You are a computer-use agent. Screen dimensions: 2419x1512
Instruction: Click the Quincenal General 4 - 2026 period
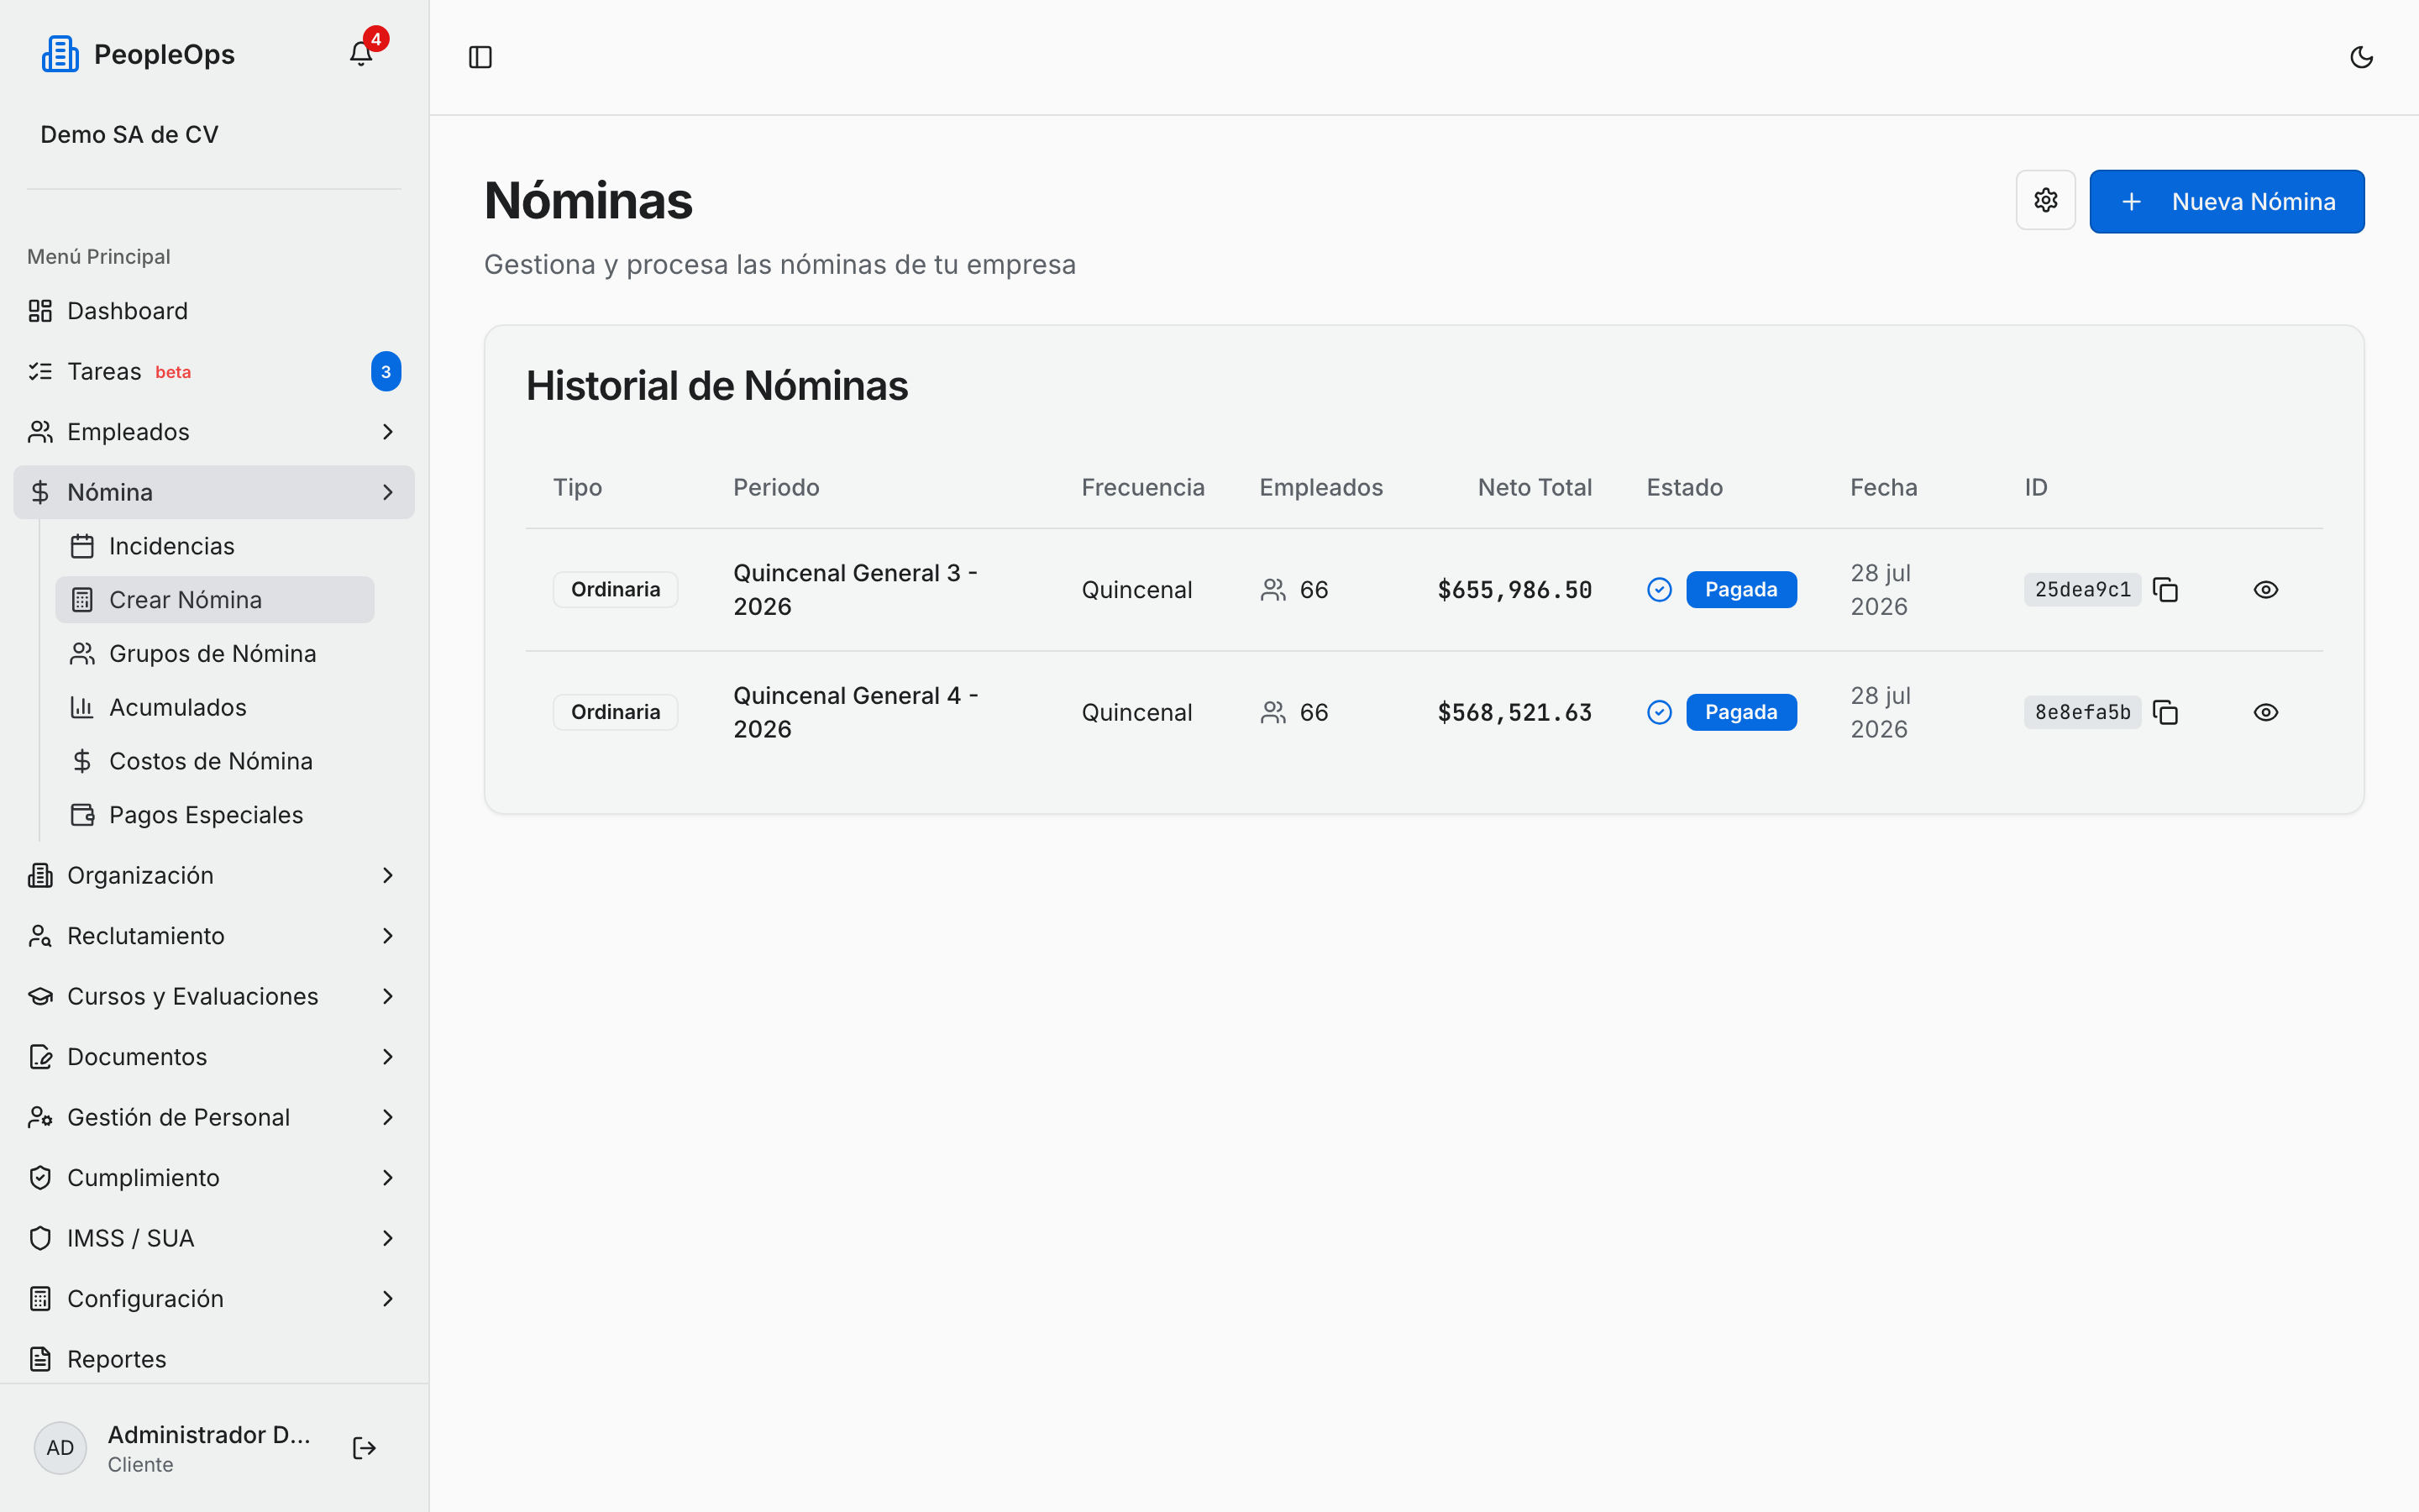(856, 712)
